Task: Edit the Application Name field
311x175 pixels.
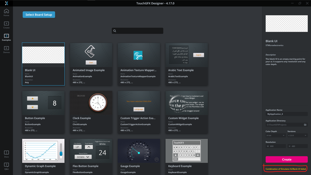Action: [287, 114]
